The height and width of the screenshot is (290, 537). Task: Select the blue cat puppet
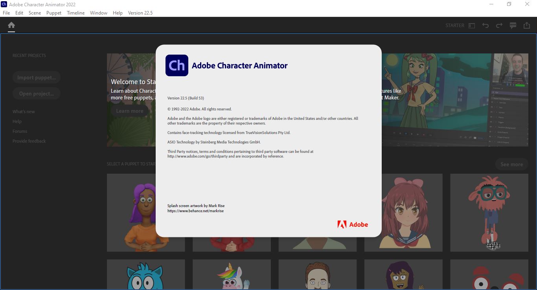pos(146,274)
